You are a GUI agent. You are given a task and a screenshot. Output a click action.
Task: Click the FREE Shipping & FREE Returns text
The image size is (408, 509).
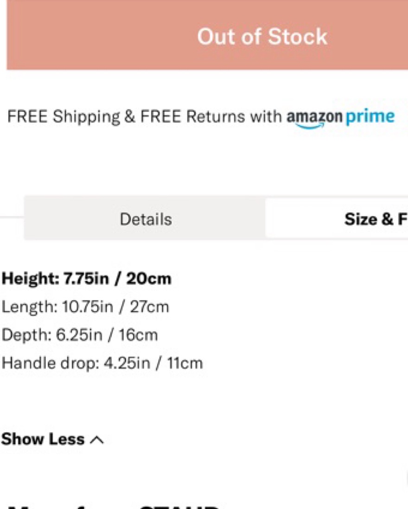[144, 117]
